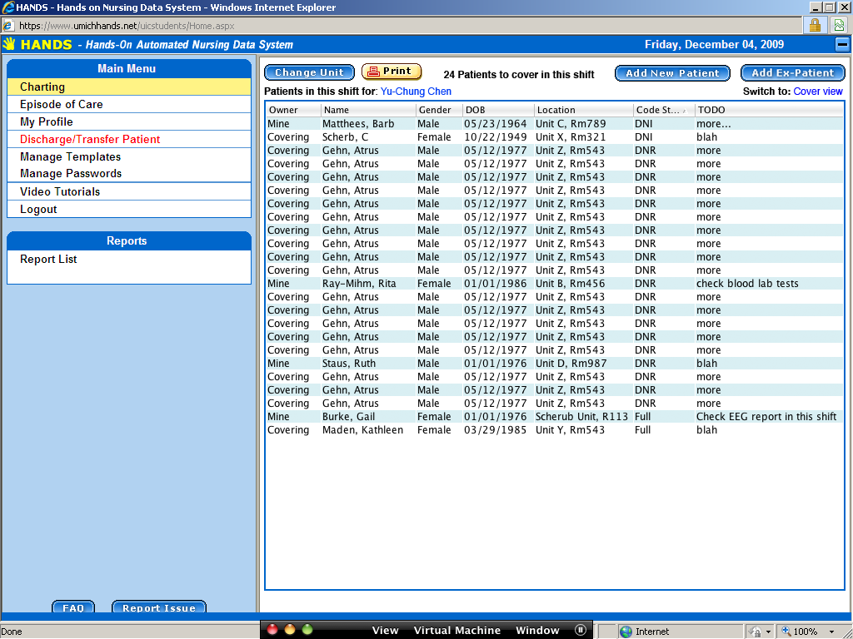The height and width of the screenshot is (639, 853).
Task: Select Discharge/Transfer Patient menu item
Action: (129, 139)
